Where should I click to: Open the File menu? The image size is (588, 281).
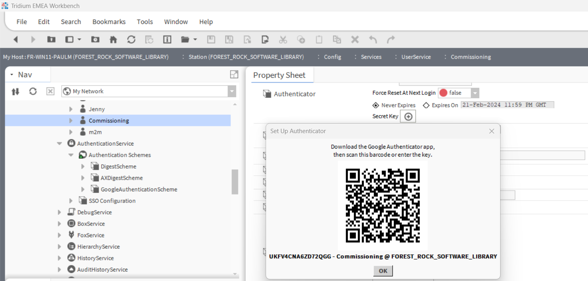coord(22,22)
